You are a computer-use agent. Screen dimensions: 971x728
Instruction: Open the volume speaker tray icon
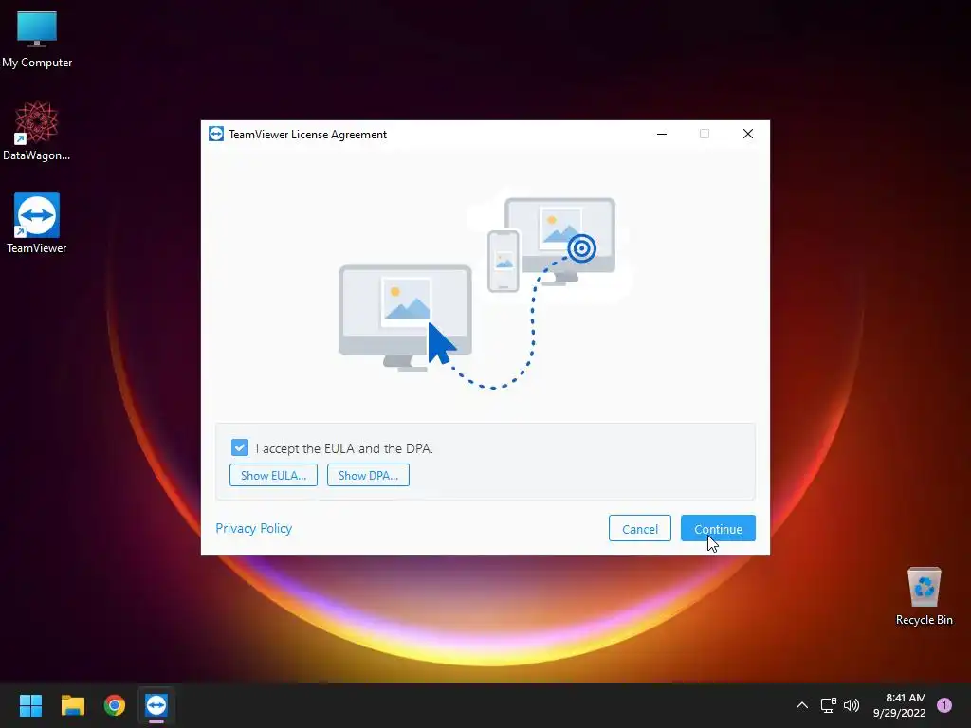tap(852, 705)
